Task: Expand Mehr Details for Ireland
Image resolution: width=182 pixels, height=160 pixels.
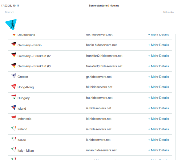Action: [159, 129]
